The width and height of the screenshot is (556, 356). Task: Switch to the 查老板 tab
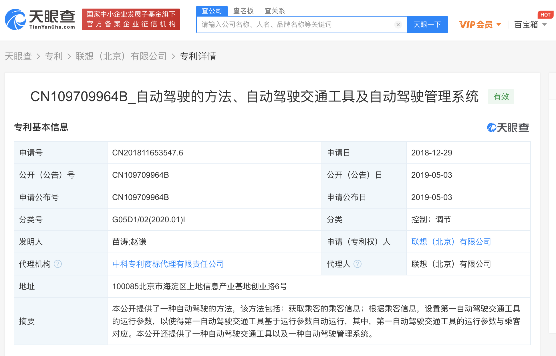[x=243, y=11]
